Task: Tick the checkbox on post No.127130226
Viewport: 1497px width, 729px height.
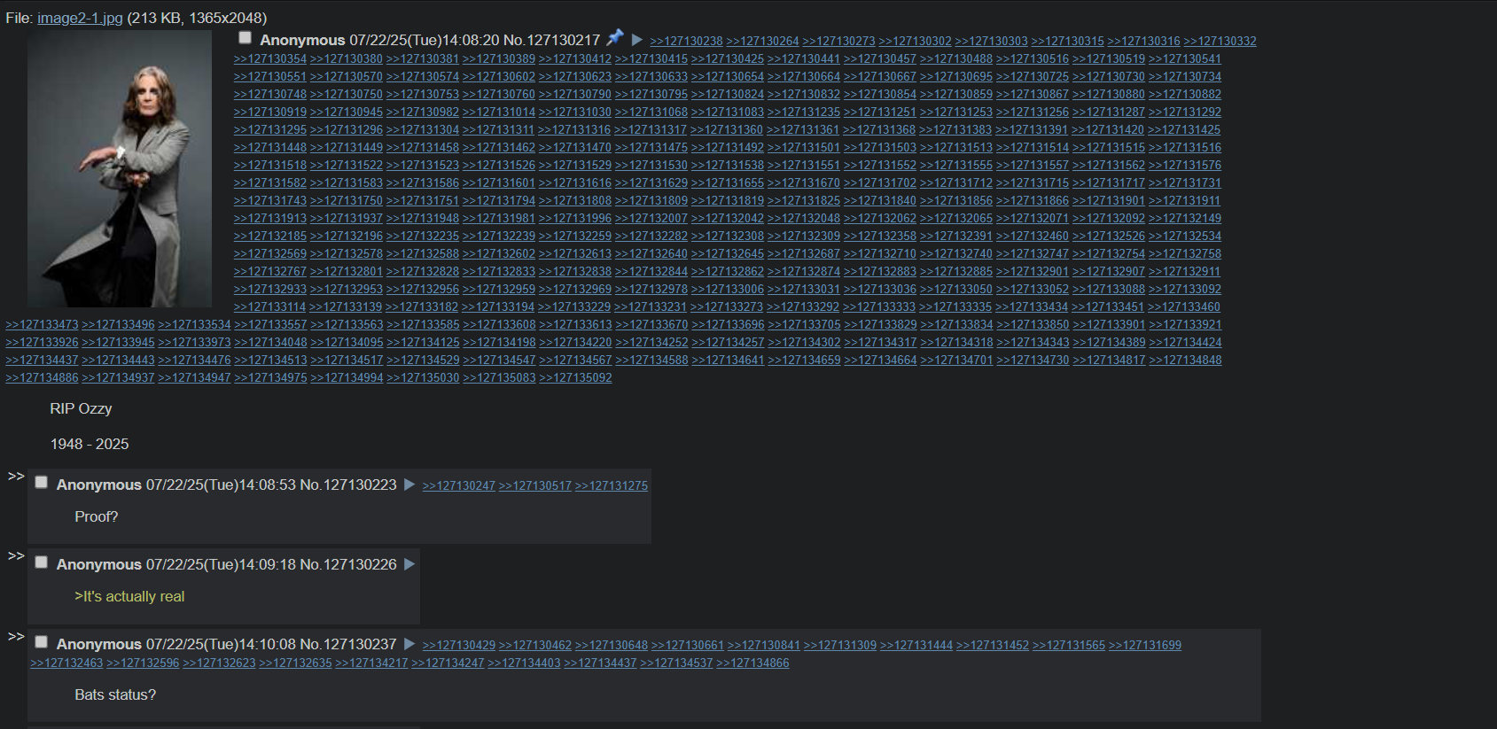Action: (41, 562)
